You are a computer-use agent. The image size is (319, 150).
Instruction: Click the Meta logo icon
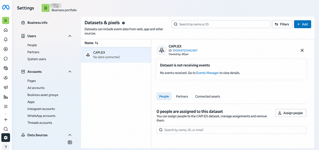[x=6, y=8]
